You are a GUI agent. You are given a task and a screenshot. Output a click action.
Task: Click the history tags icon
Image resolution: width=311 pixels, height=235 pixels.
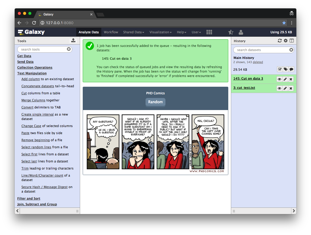286,69
